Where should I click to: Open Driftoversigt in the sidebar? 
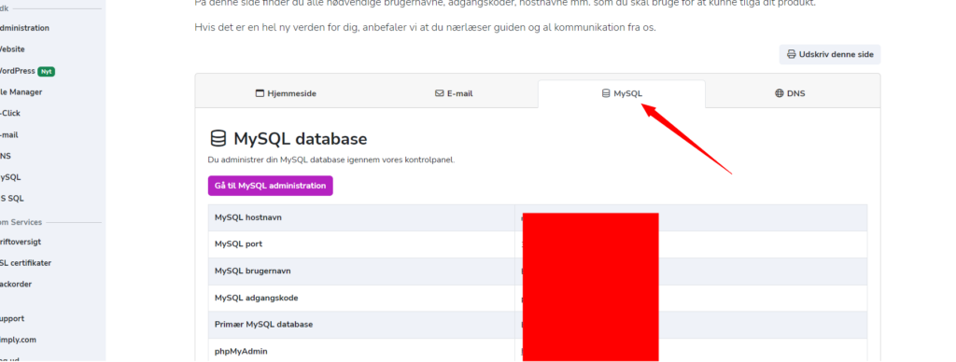21,242
